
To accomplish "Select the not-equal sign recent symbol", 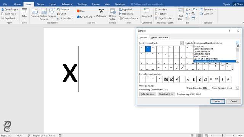I will [228, 80].
